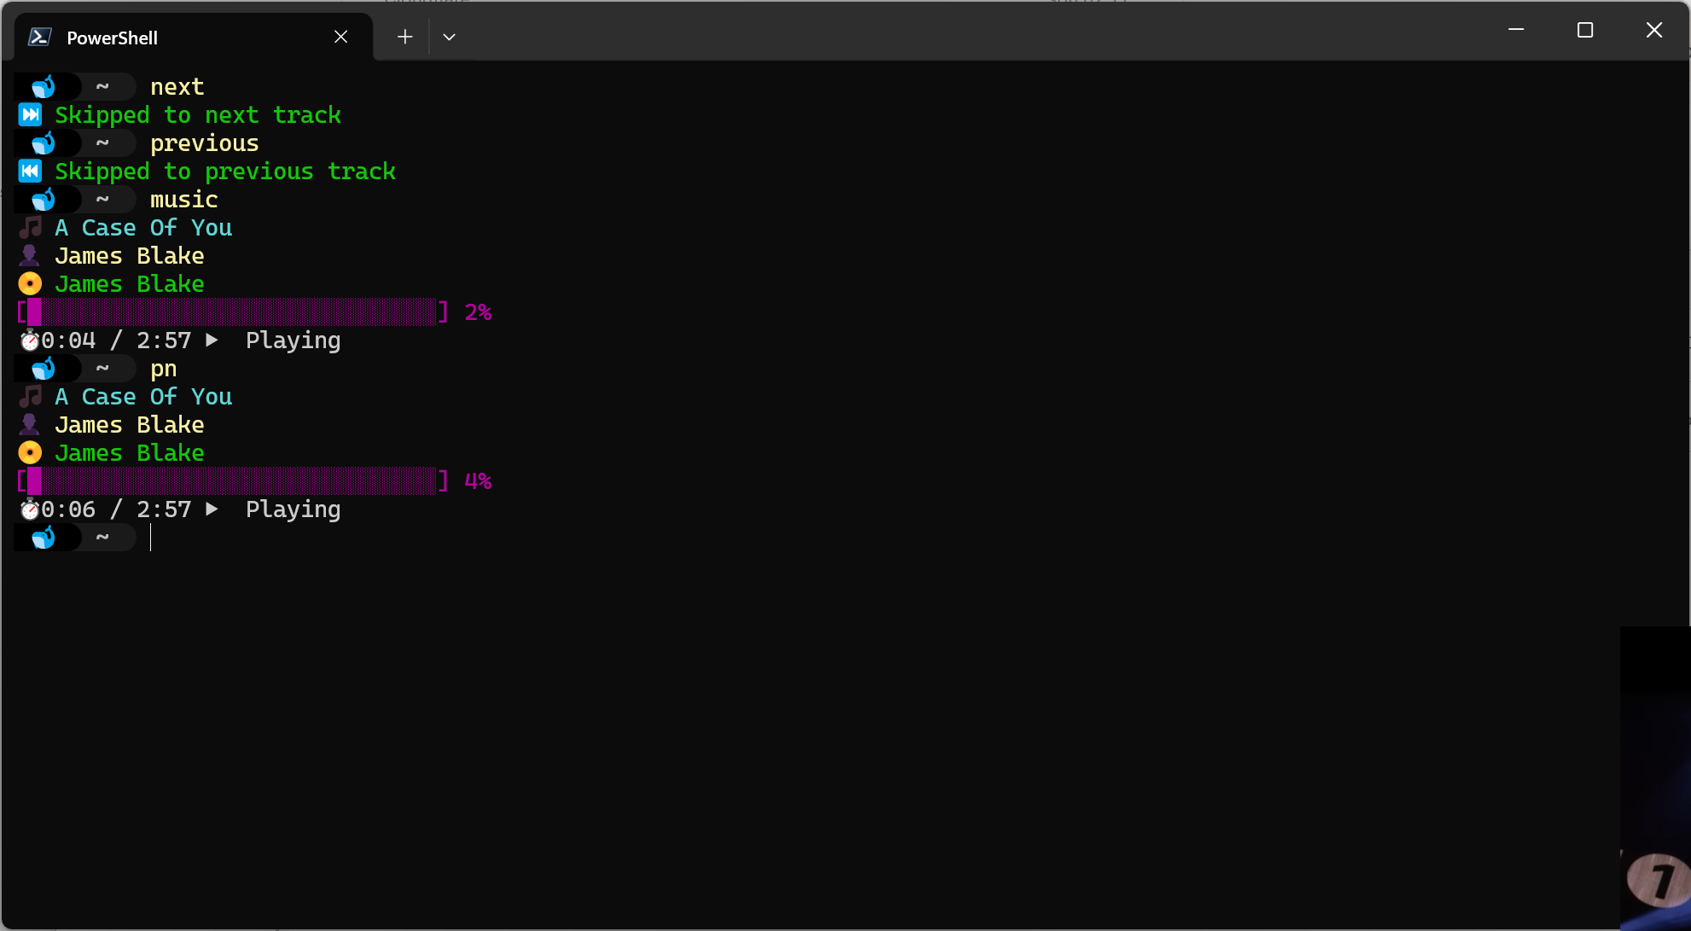This screenshot has width=1691, height=931.
Task: Click the artist silhouette icon in music output
Action: click(30, 255)
